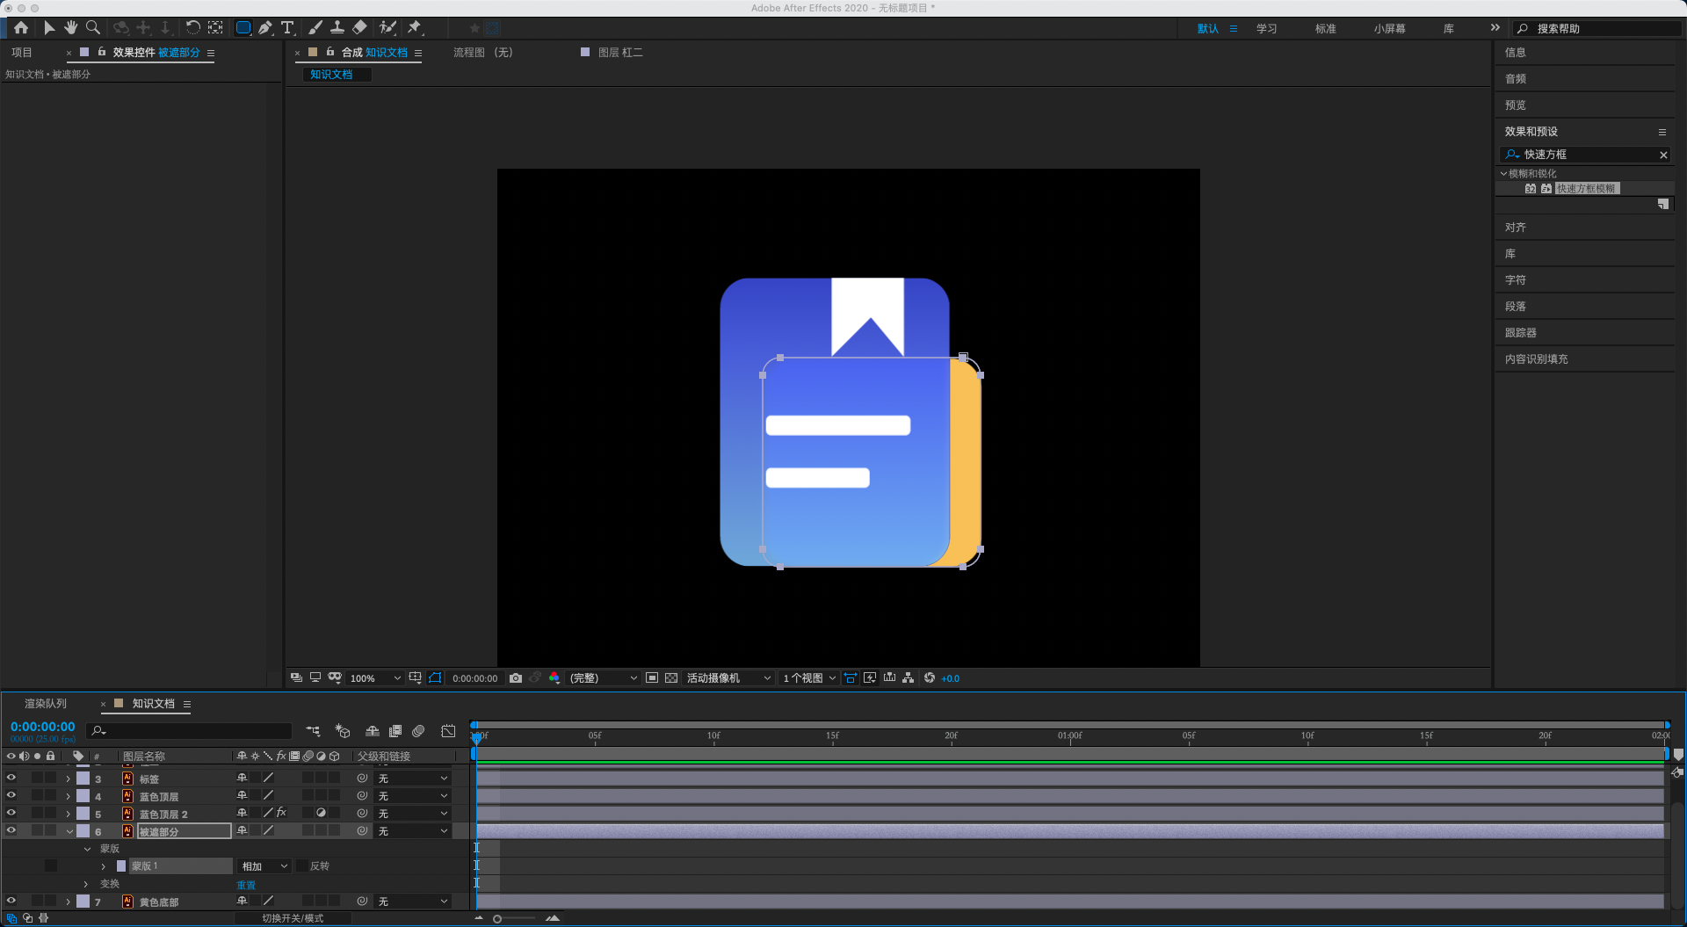This screenshot has height=927, width=1687.
Task: Reset exposure icon in viewer footer
Action: click(x=930, y=678)
